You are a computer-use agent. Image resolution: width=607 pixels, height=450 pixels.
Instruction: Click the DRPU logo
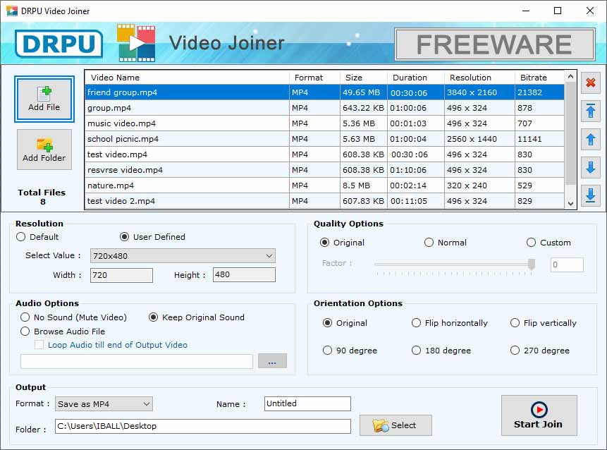click(x=59, y=43)
